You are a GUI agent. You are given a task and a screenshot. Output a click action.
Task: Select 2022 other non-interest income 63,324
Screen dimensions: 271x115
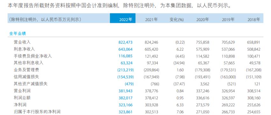tap(126, 63)
